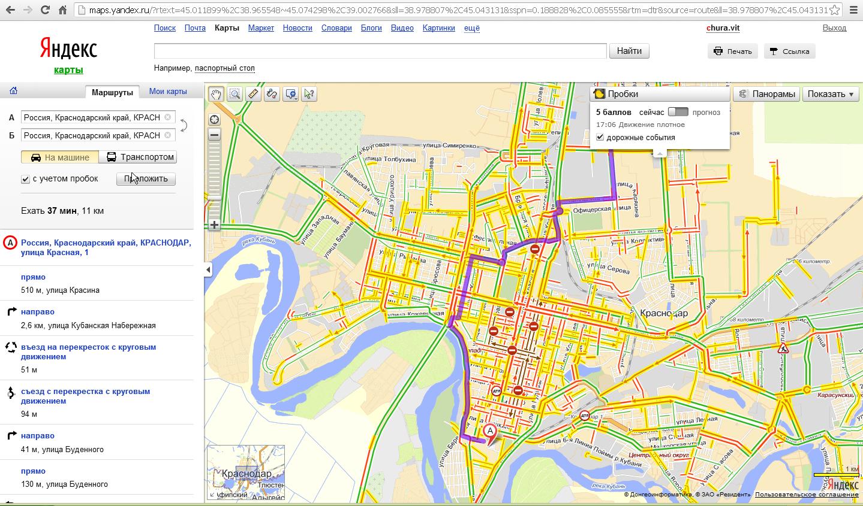The height and width of the screenshot is (506, 863).
Task: Select route step направо улица Кубанская Набережная
Action: 97,319
